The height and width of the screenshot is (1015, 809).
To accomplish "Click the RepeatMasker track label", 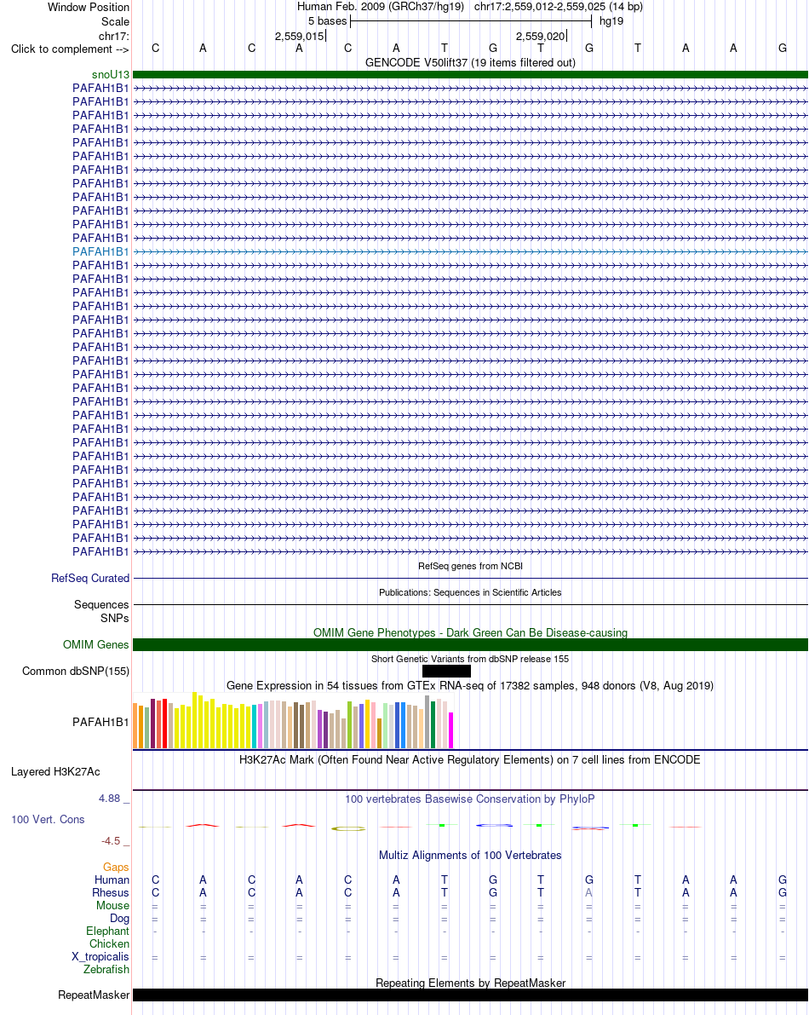I will pos(93,995).
